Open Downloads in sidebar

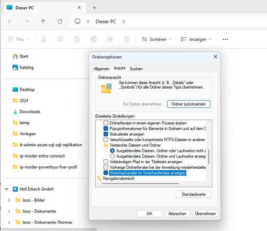point(27,112)
